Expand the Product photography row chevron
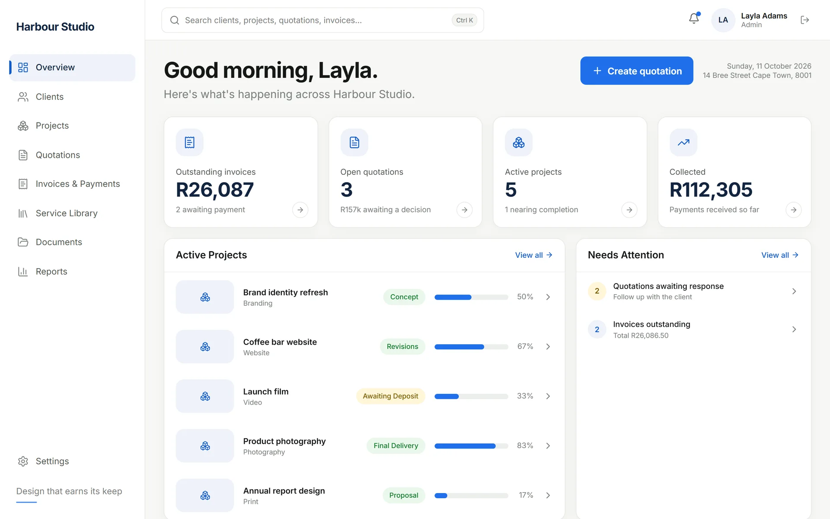 pyautogui.click(x=548, y=446)
